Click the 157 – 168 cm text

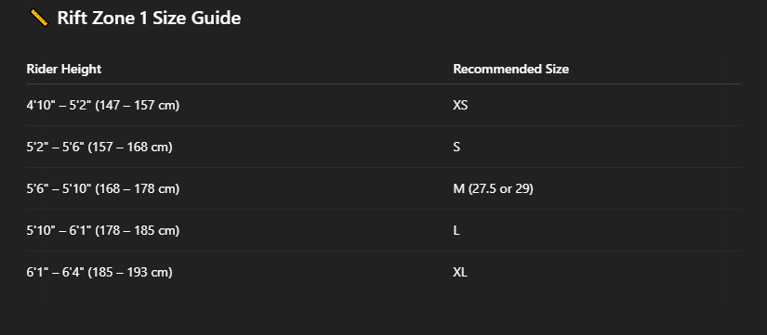(x=130, y=147)
